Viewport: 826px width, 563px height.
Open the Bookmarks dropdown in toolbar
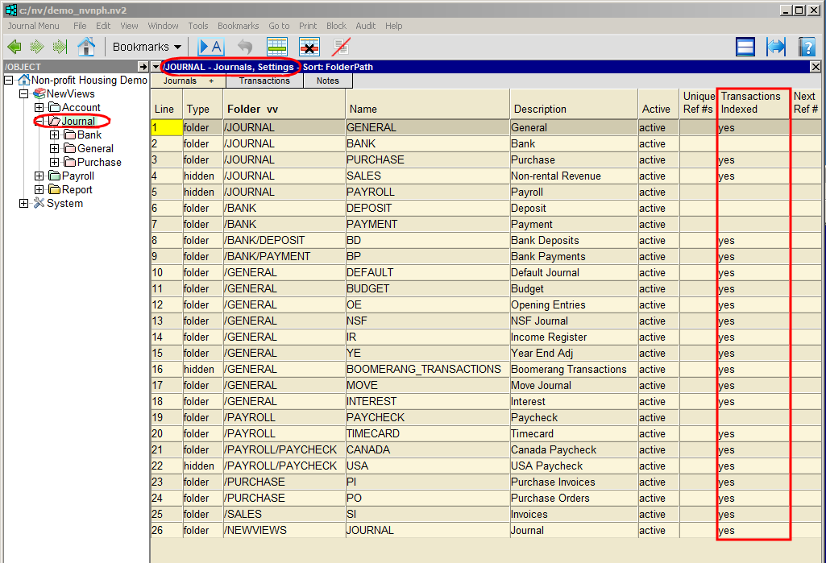pyautogui.click(x=147, y=47)
